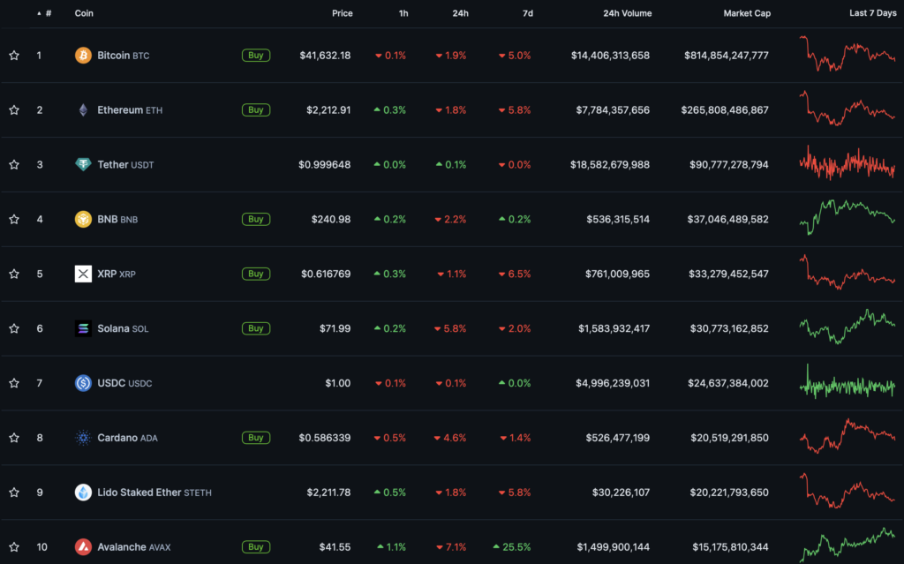Add USDC to favorites via star
Image resolution: width=904 pixels, height=564 pixels.
(x=14, y=383)
